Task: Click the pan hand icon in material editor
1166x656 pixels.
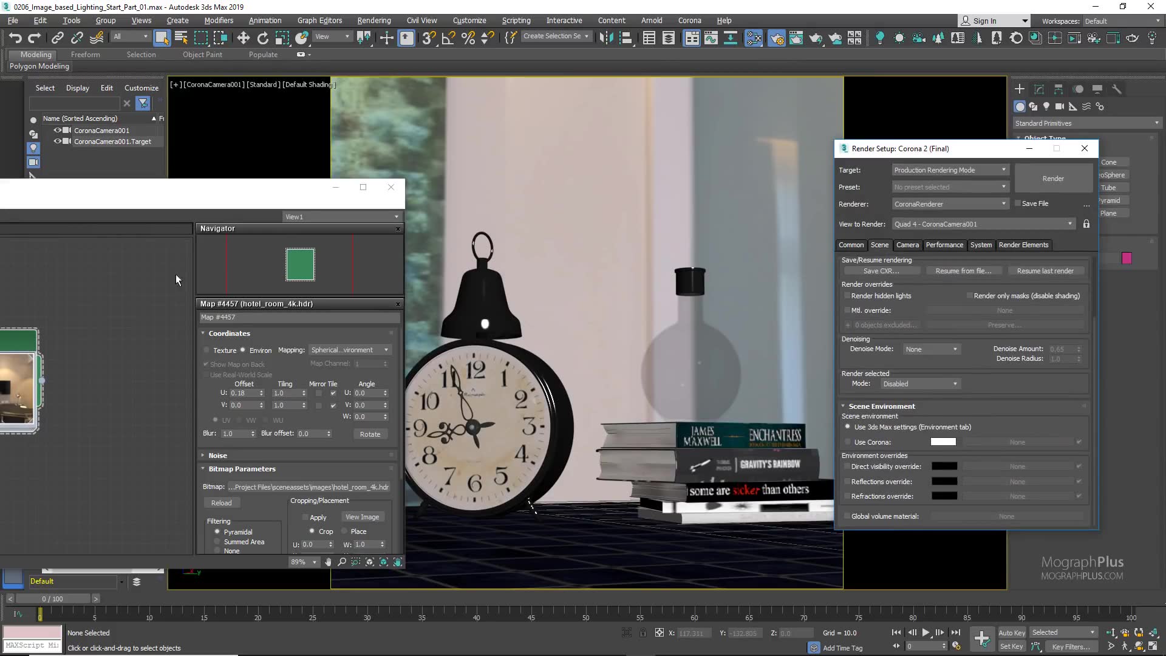Action: [329, 562]
